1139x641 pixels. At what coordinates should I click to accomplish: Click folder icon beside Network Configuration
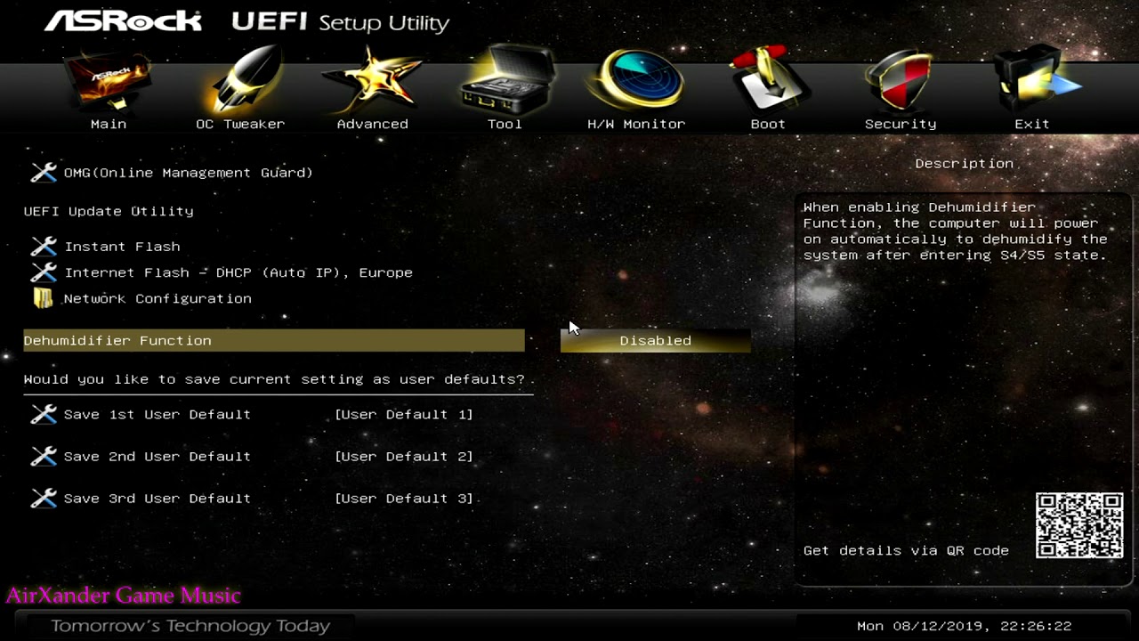click(44, 298)
